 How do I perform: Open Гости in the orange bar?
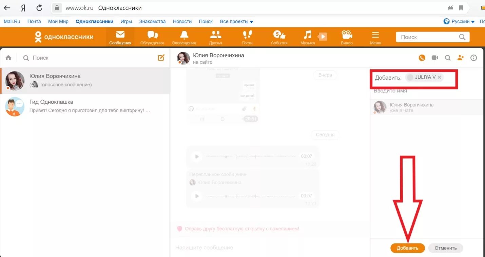point(247,37)
